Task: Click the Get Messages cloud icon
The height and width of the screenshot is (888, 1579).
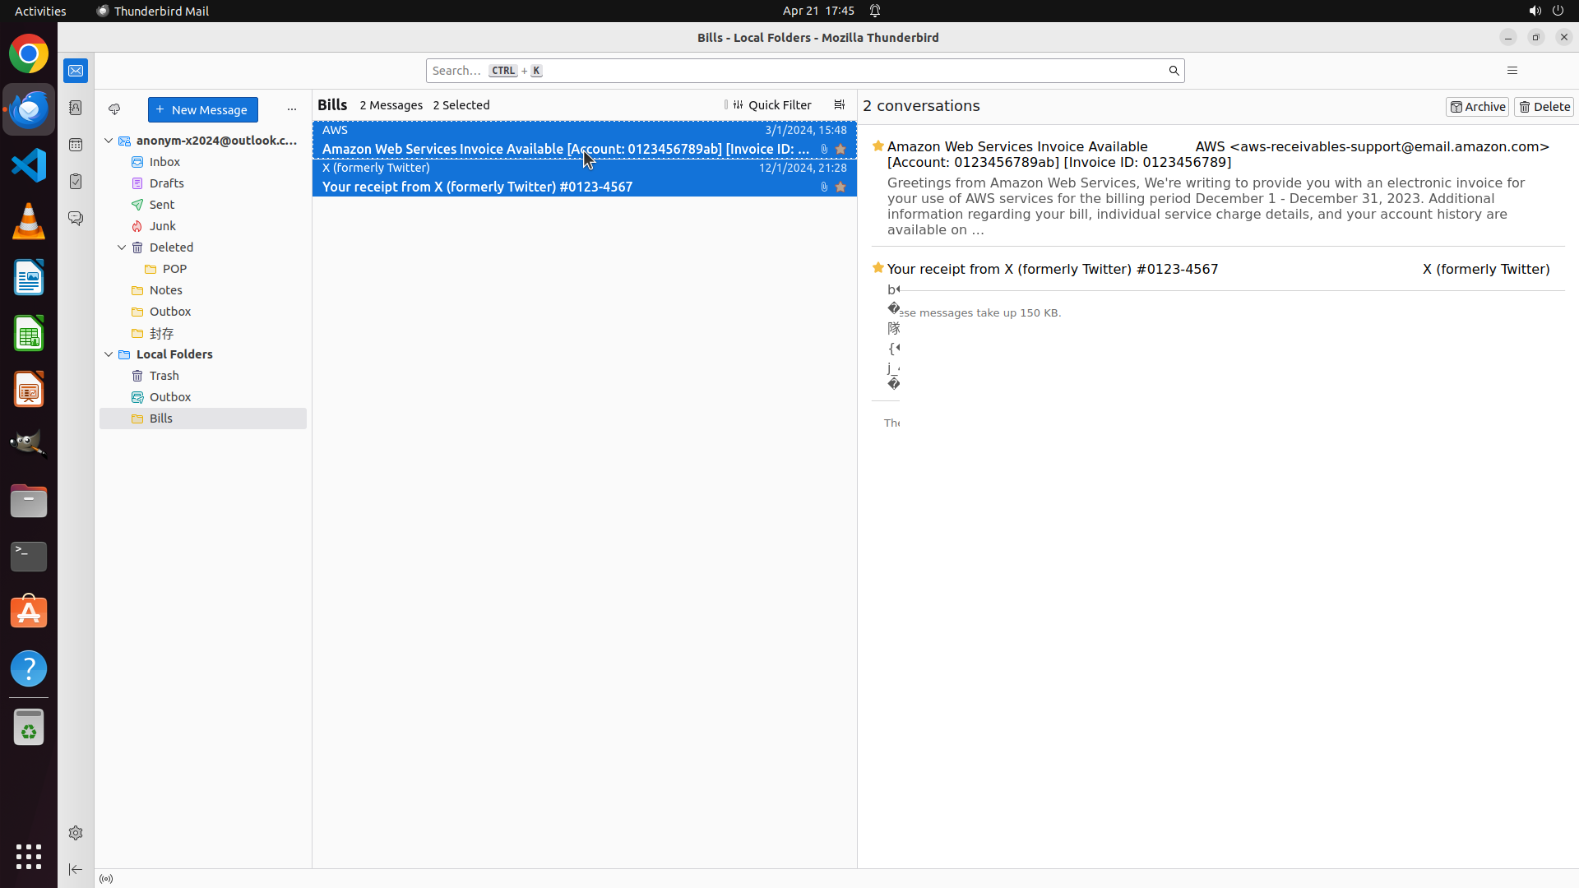Action: tap(114, 109)
